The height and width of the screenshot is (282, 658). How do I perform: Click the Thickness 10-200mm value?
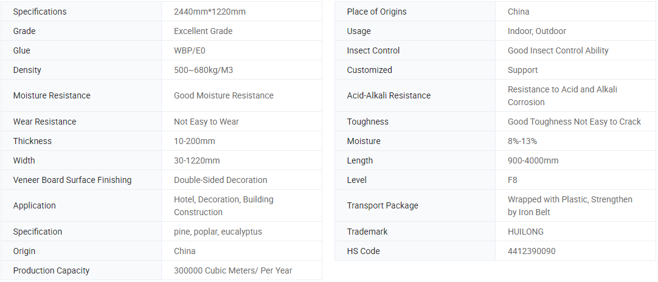click(x=195, y=141)
